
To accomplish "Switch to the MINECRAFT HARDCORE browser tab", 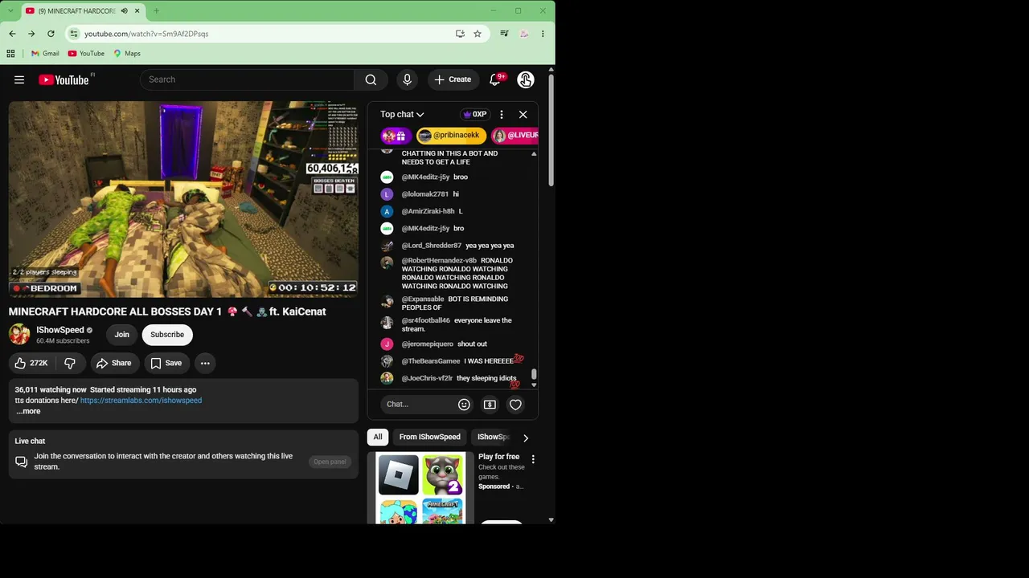I will (76, 11).
